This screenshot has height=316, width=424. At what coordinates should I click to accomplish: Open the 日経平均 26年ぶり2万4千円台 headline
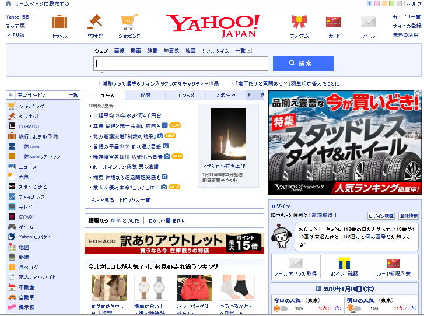127,115
